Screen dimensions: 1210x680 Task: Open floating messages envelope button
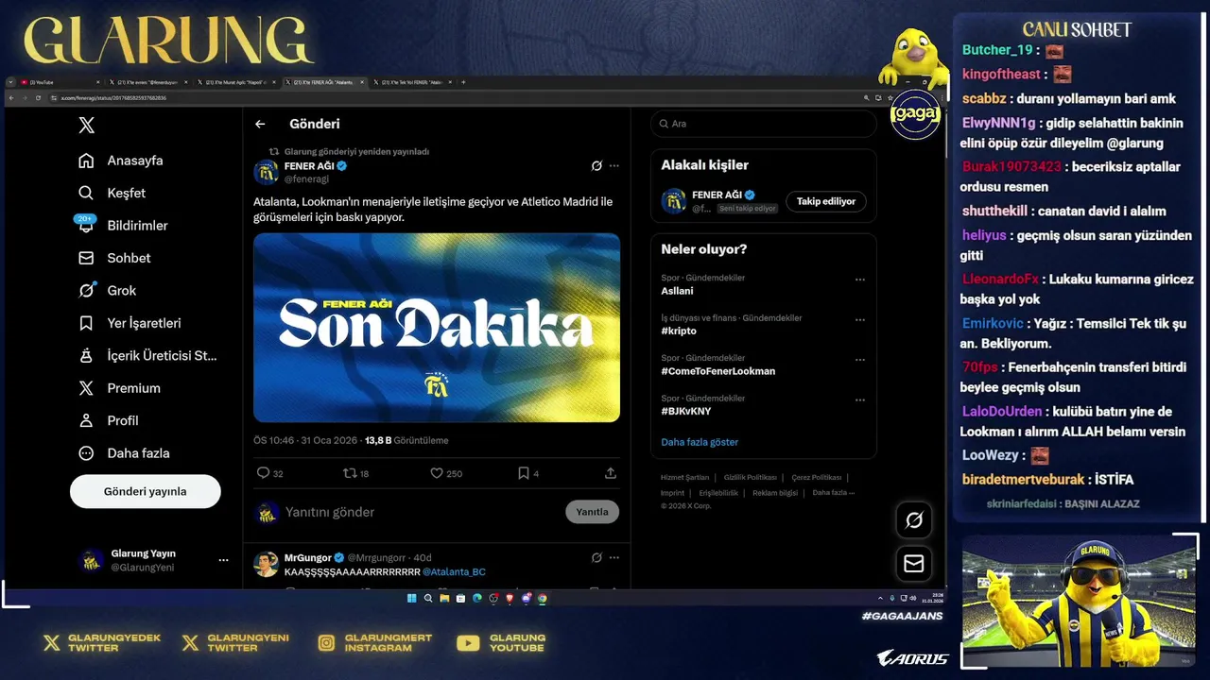(x=914, y=564)
